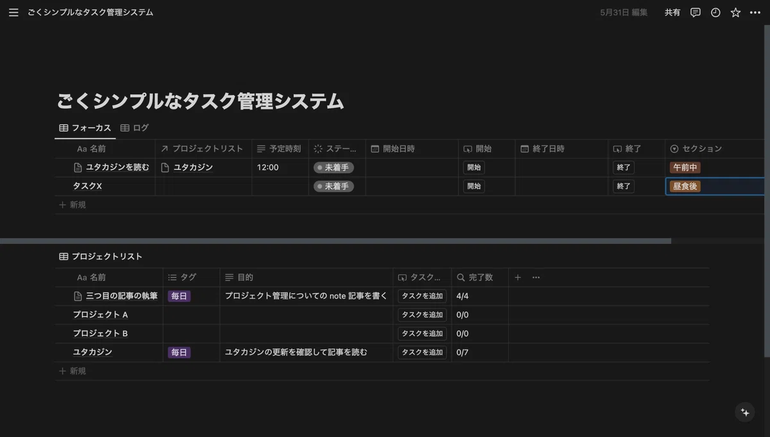
Task: Open the three-dot page options menu
Action: pos(755,12)
